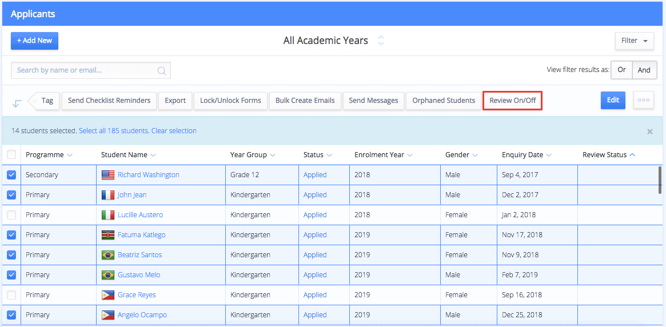
Task: Uncheck the Richard Washington row checkbox
Action: pyautogui.click(x=11, y=175)
